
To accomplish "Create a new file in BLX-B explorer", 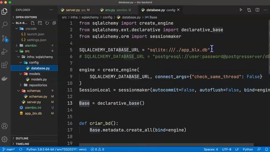I will (33, 23).
